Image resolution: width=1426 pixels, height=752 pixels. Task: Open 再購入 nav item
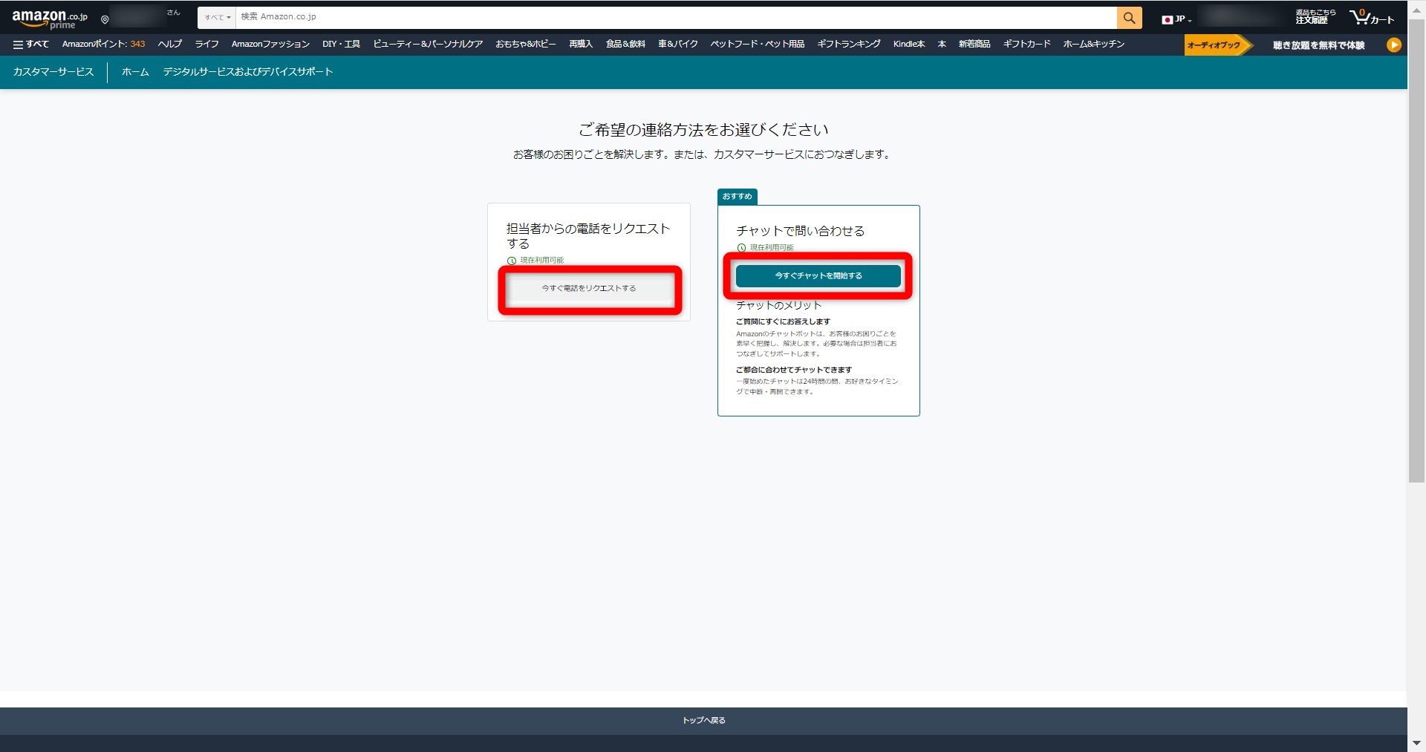(581, 45)
